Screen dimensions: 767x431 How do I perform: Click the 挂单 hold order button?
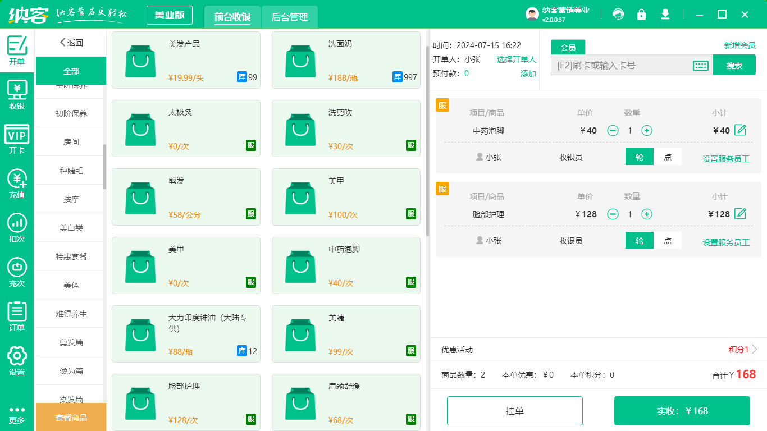[514, 411]
